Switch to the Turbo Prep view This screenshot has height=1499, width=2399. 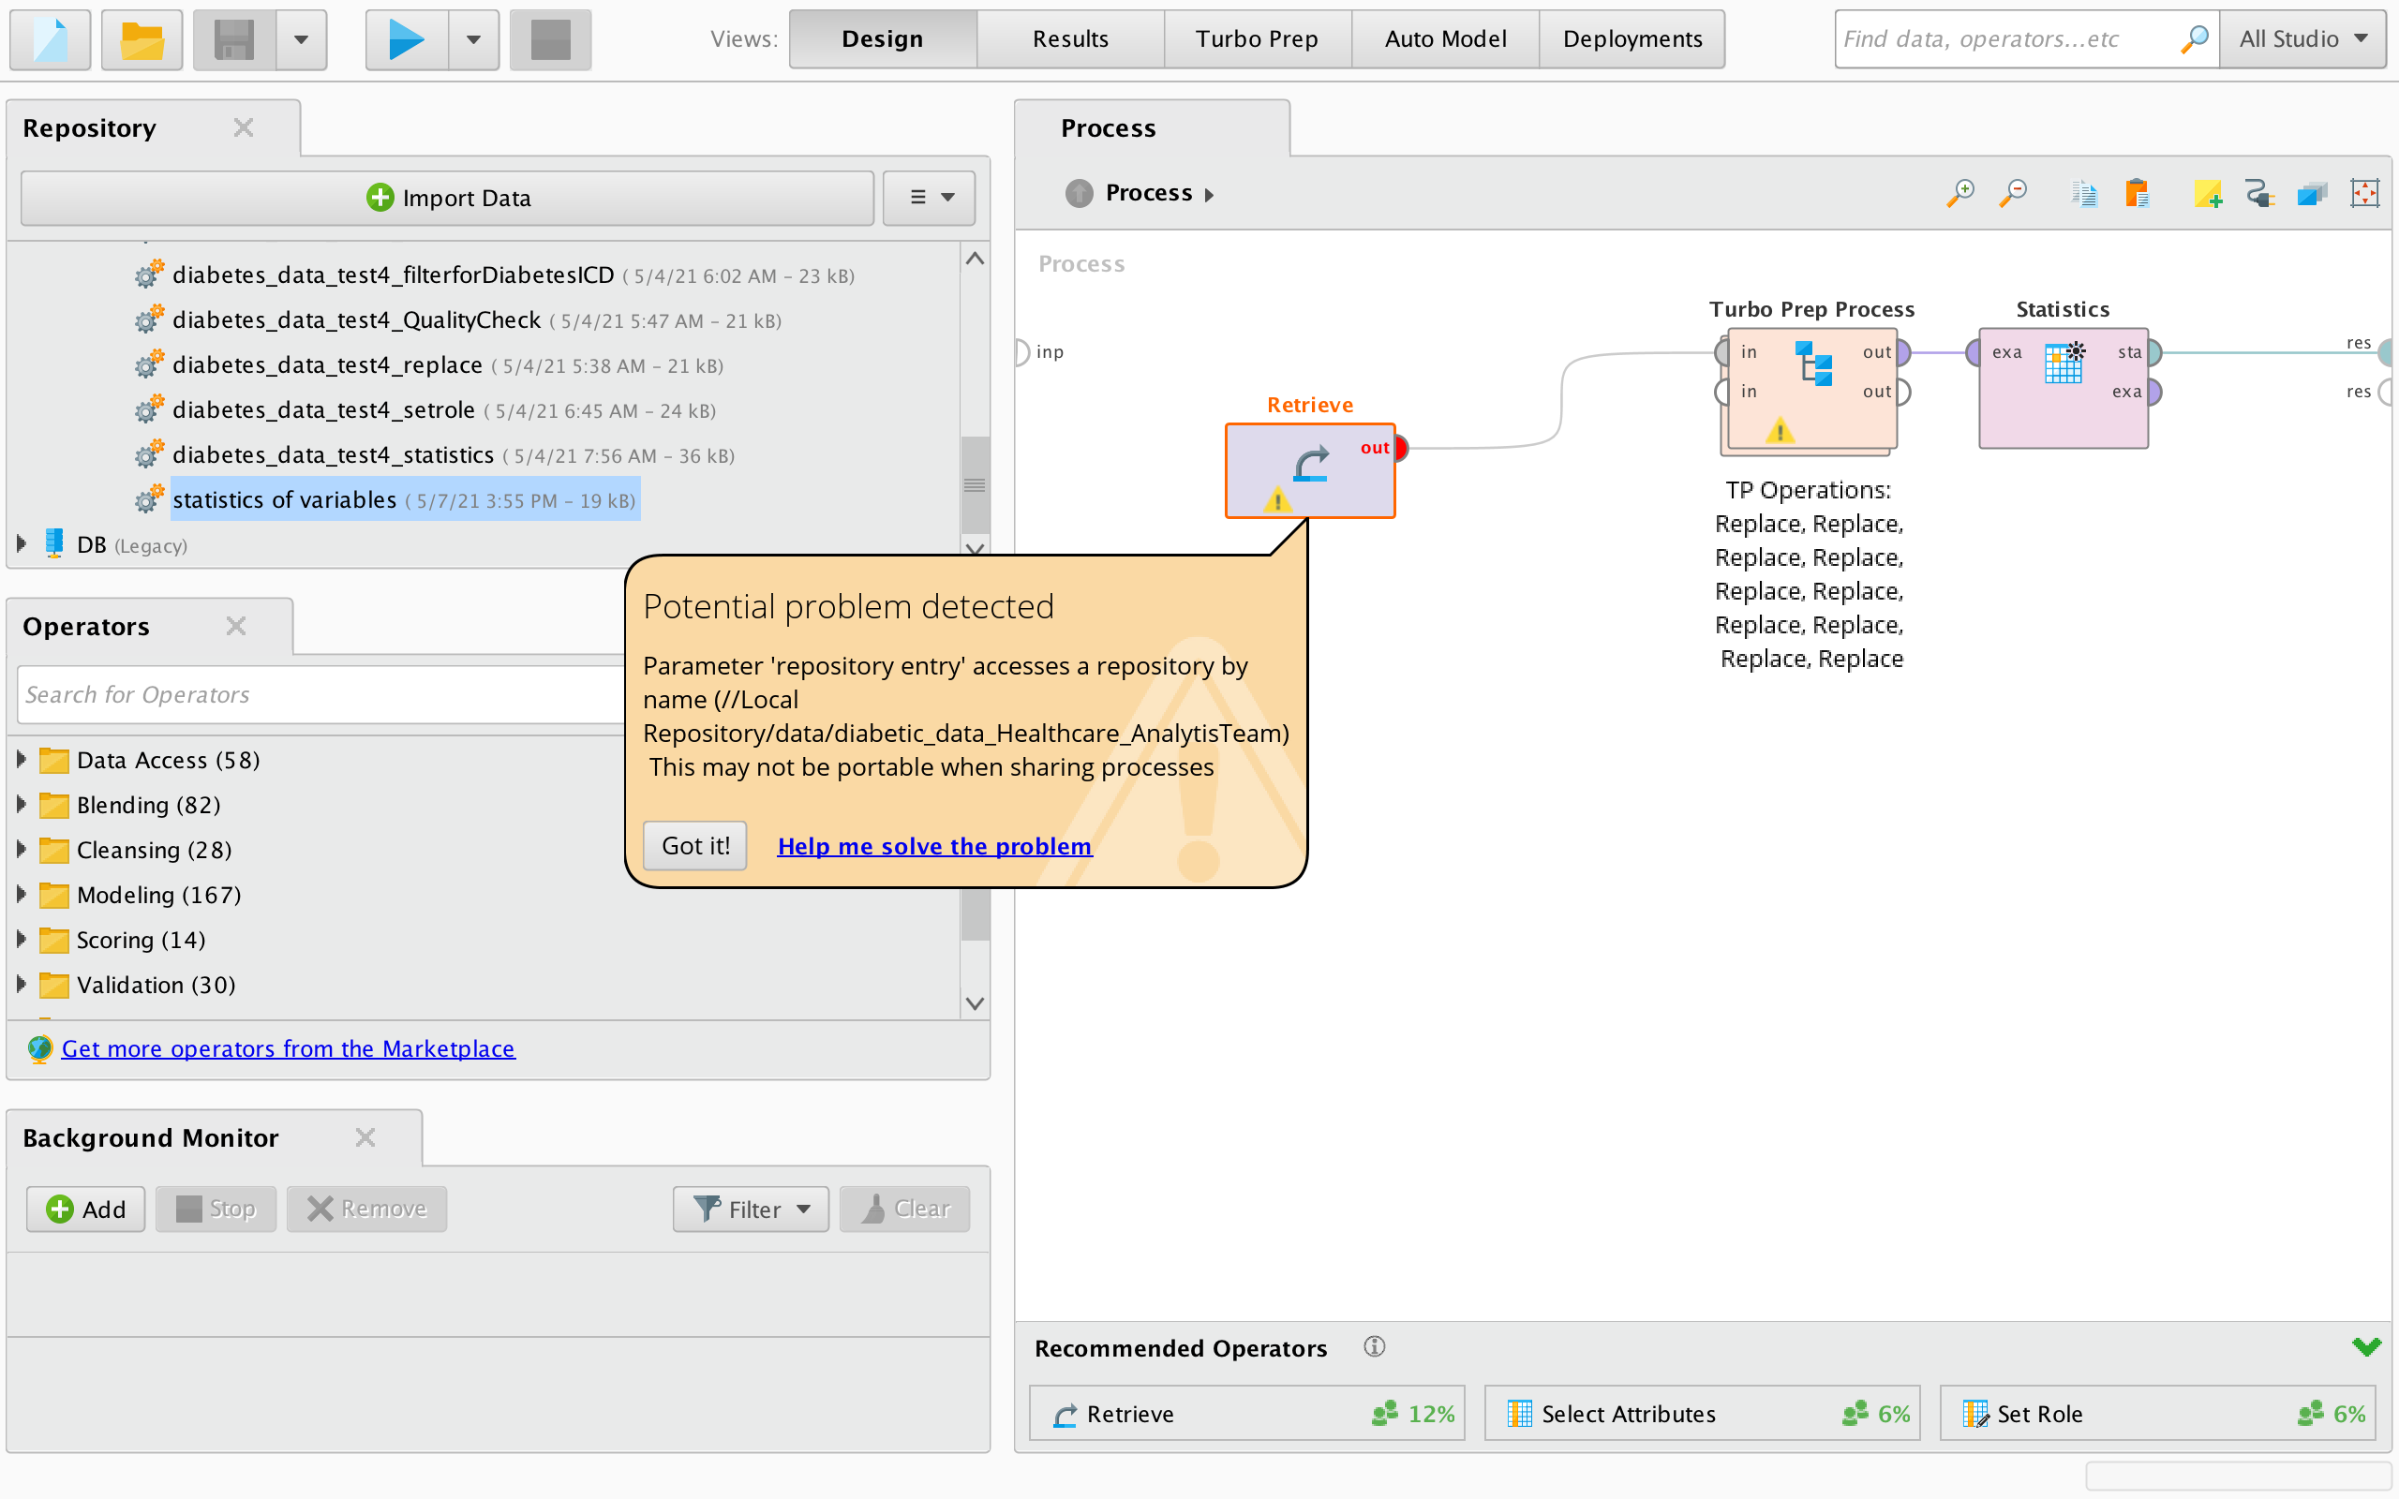click(x=1256, y=39)
